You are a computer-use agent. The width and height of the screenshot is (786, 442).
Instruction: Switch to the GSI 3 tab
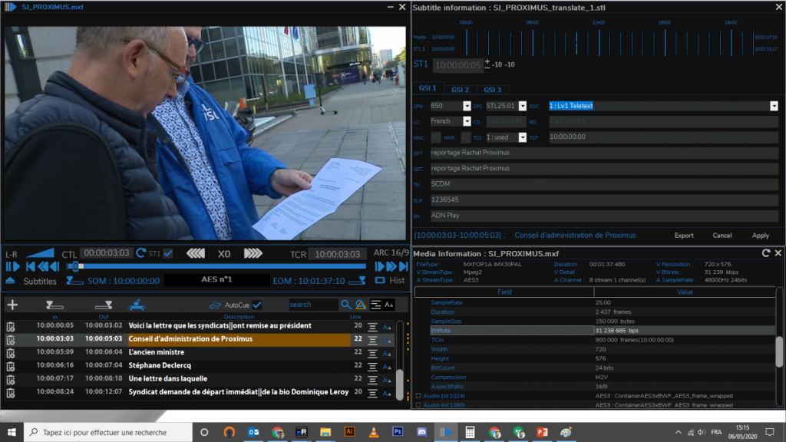click(x=492, y=89)
